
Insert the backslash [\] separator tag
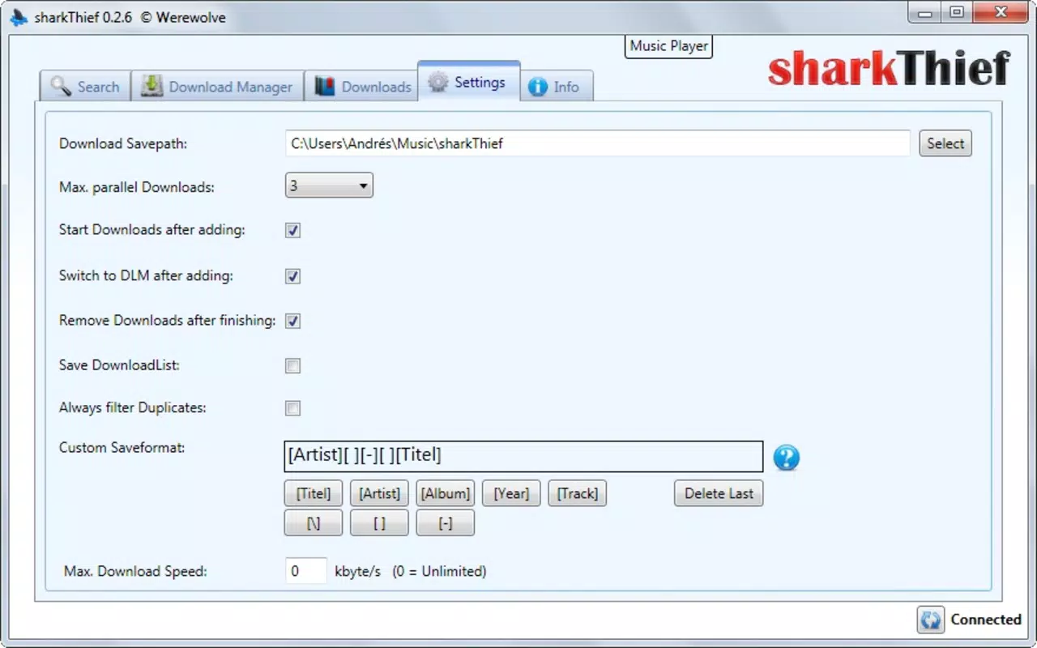point(314,523)
